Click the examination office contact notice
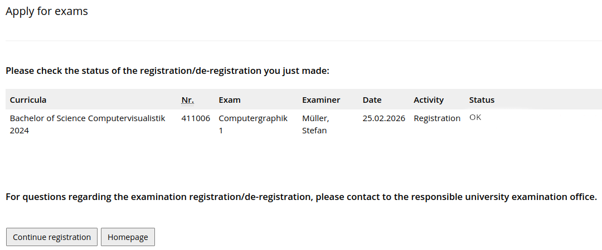 tap(301, 197)
